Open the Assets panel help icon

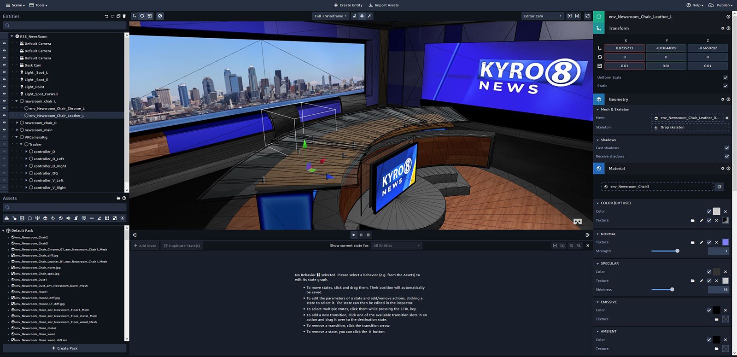[x=124, y=198]
